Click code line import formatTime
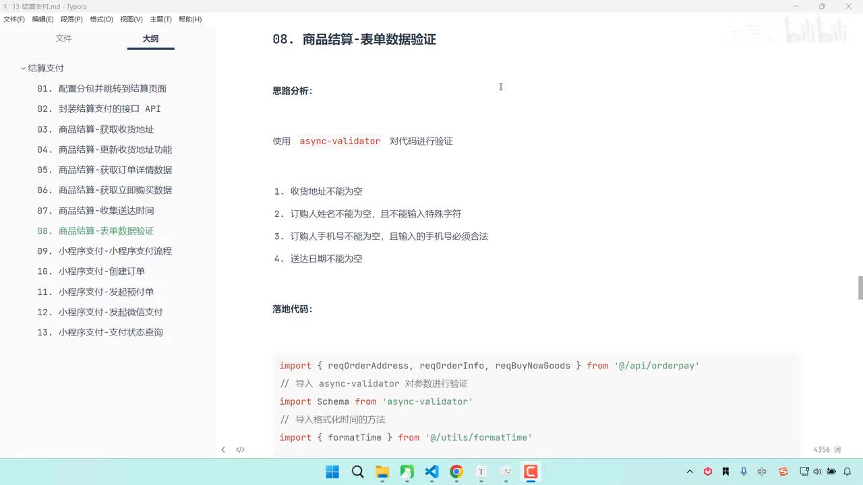This screenshot has height=485, width=863. point(406,437)
